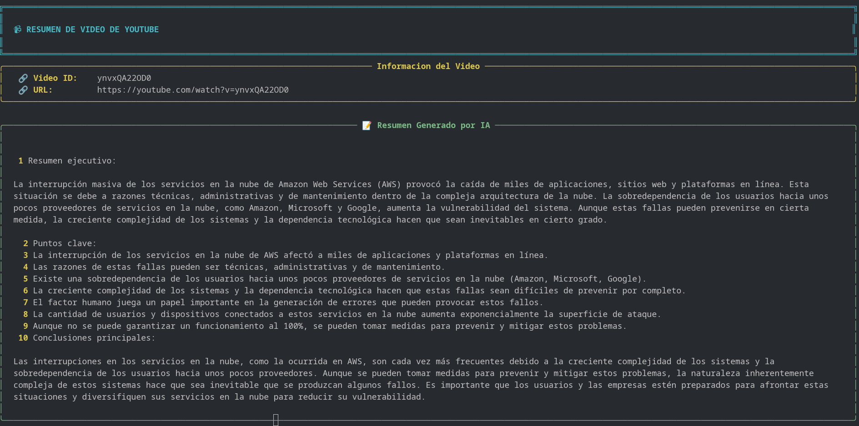Click the "URL:" field label
Viewport: 859px width, 426px height.
click(43, 90)
